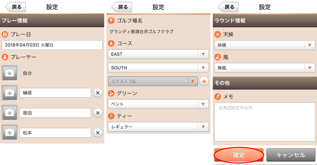The image size is (317, 165).
Task: Click the 確定 confirm button
Action: (239, 155)
